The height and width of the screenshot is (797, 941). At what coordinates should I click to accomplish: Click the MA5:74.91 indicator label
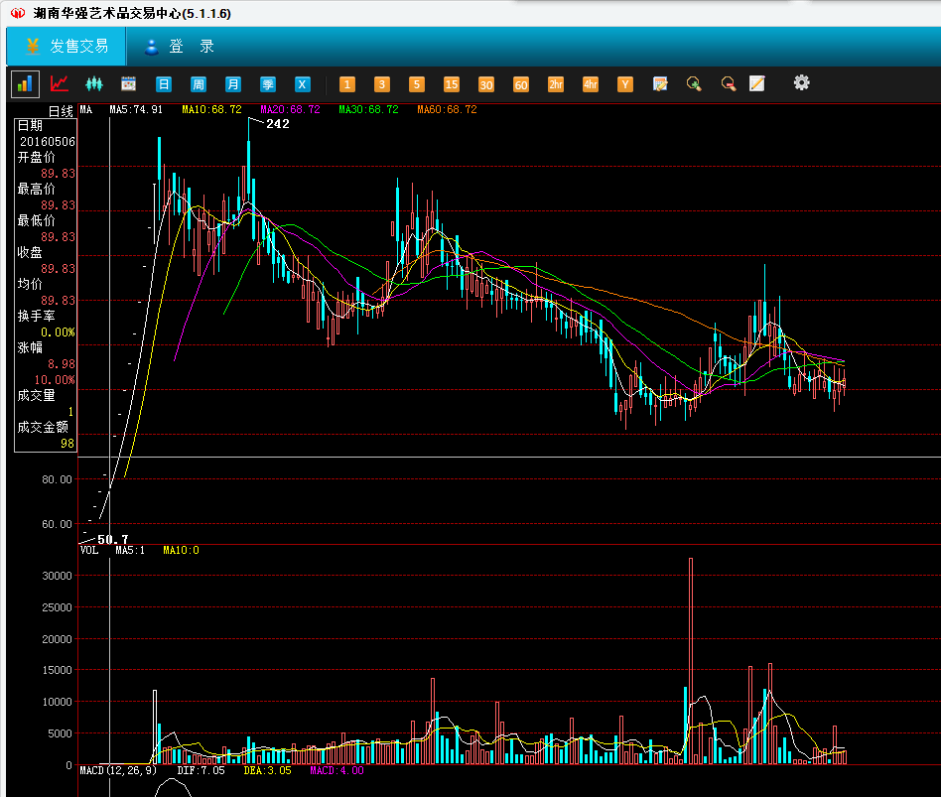pyautogui.click(x=136, y=109)
